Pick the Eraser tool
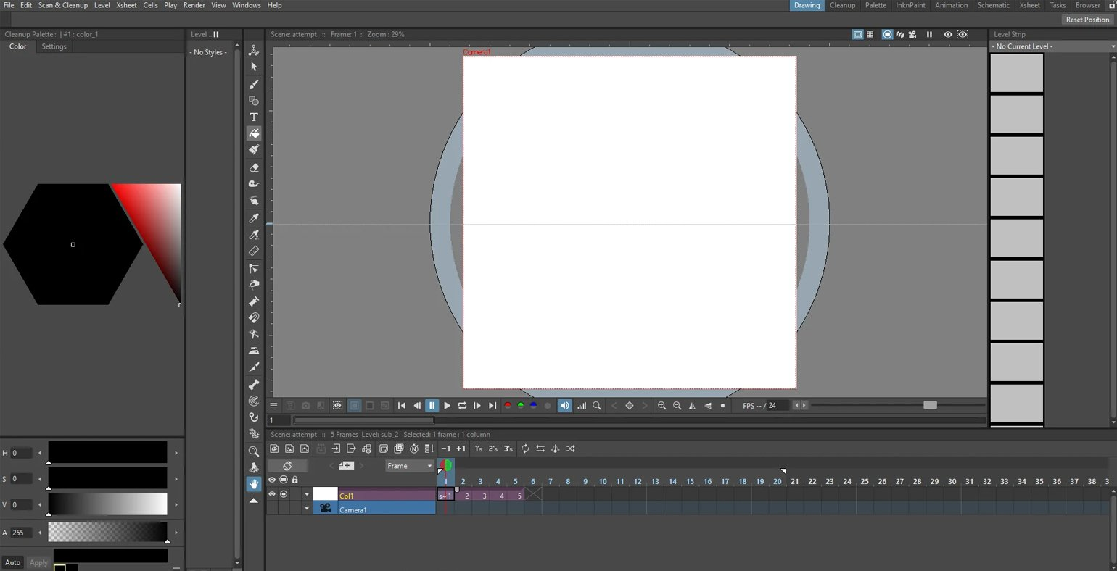1117x571 pixels. point(254,167)
